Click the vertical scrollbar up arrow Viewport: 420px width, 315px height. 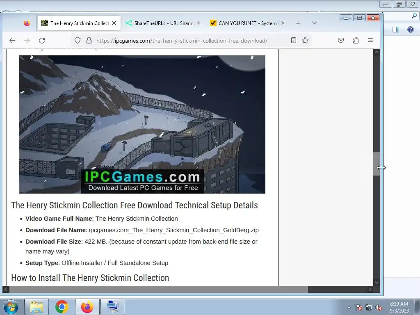[377, 52]
